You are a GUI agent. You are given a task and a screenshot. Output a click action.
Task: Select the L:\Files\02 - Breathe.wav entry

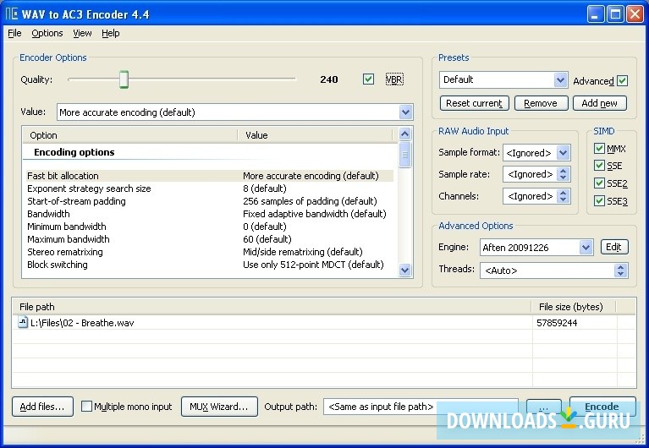click(82, 323)
